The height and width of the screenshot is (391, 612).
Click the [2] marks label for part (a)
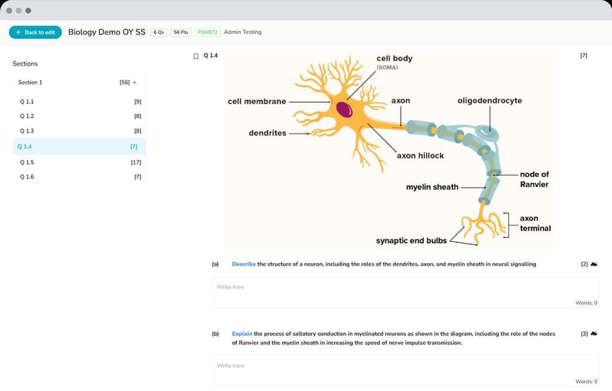[583, 264]
